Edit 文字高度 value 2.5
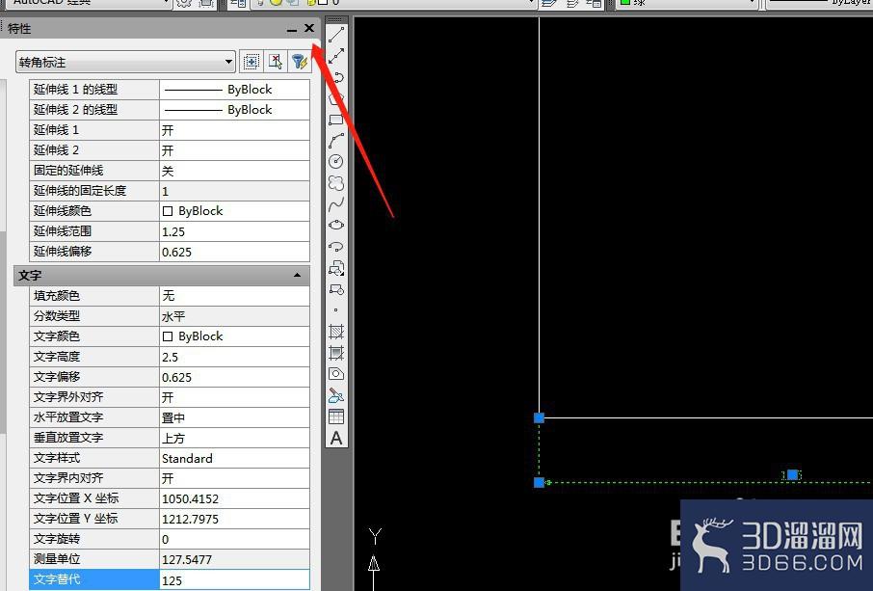 234,357
